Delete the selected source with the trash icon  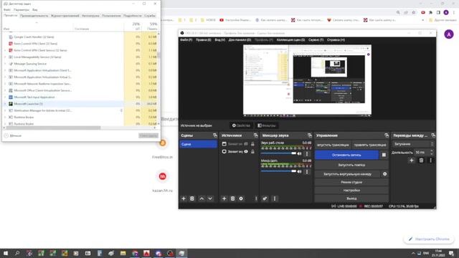(x=232, y=199)
